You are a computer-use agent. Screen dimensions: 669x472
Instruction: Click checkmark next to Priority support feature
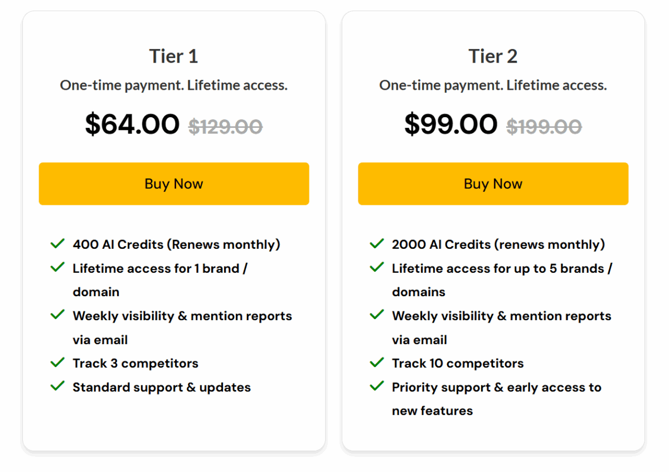pyautogui.click(x=377, y=386)
